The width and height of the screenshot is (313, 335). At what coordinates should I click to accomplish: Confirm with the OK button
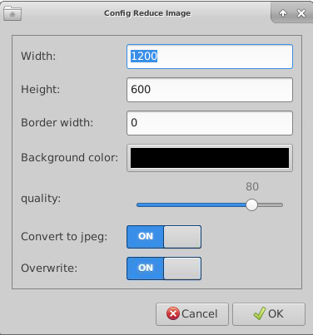269,314
